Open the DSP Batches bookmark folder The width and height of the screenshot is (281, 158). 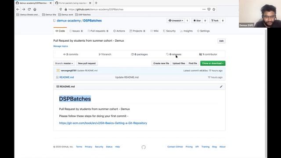tap(83, 14)
